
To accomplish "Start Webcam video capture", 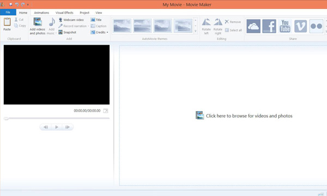I will [71, 20].
